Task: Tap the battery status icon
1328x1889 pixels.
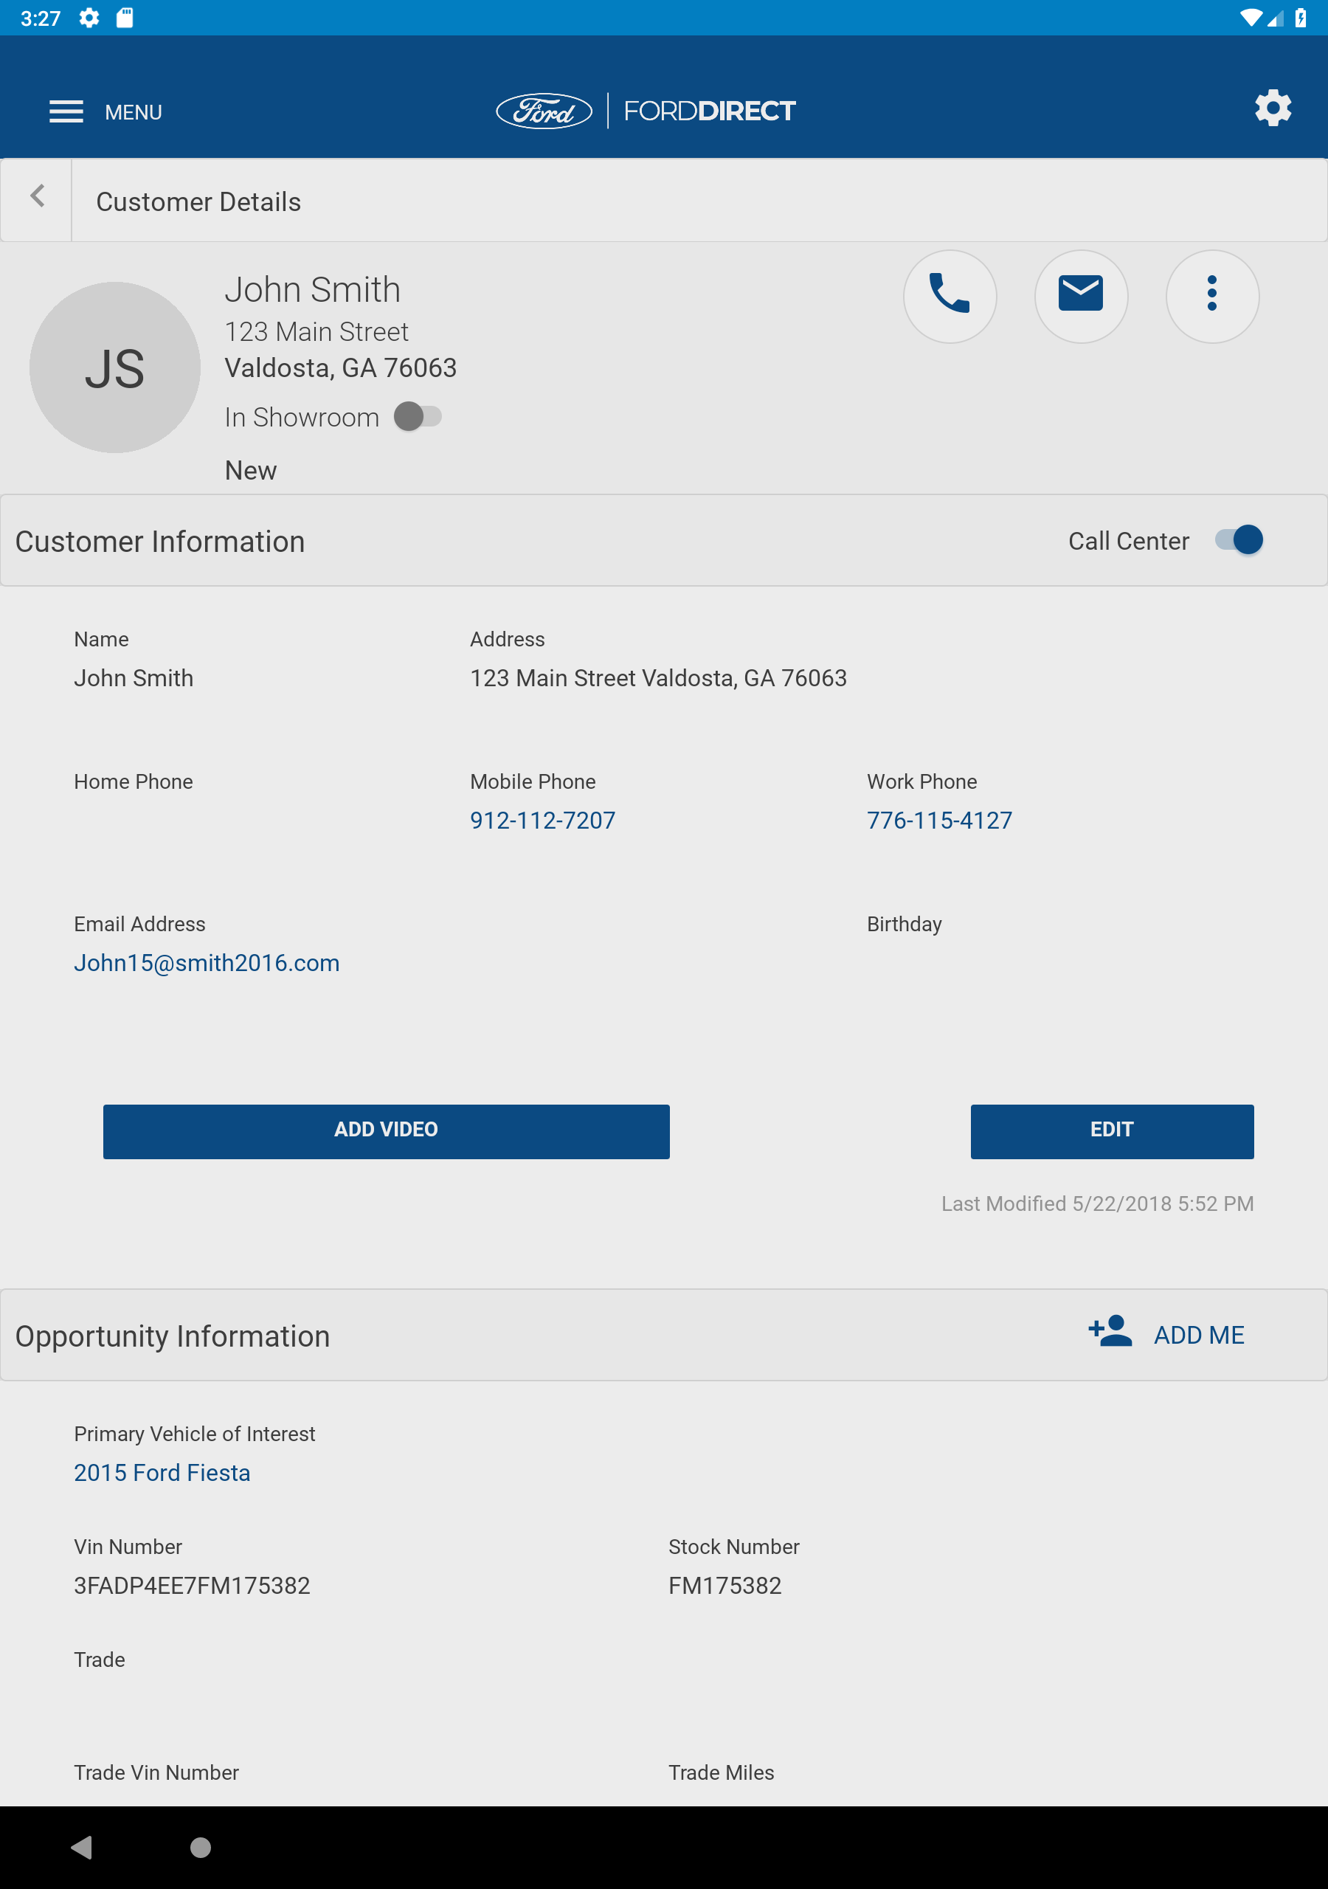Action: (x=1300, y=17)
